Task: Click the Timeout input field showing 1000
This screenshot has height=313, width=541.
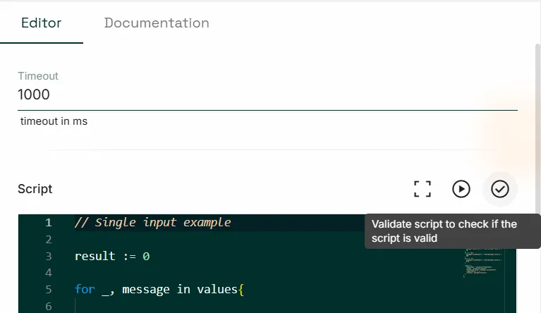Action: coord(267,94)
